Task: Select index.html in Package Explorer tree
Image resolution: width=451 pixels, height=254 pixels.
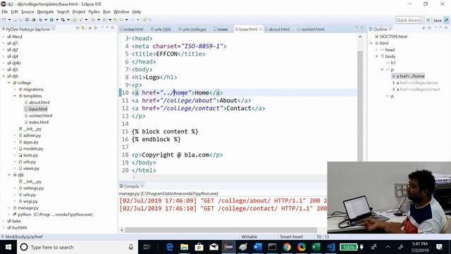Action: (39, 122)
